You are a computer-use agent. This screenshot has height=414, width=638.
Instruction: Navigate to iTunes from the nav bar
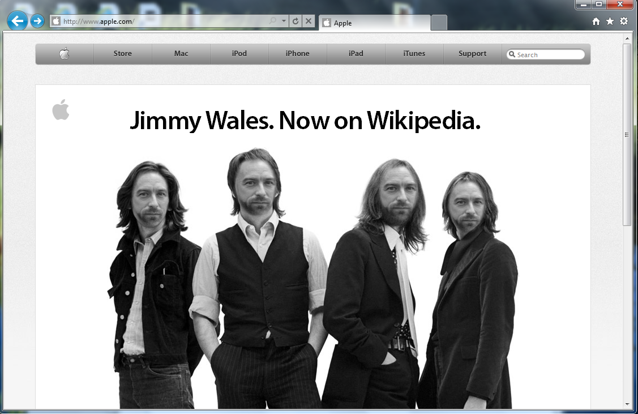coord(414,54)
